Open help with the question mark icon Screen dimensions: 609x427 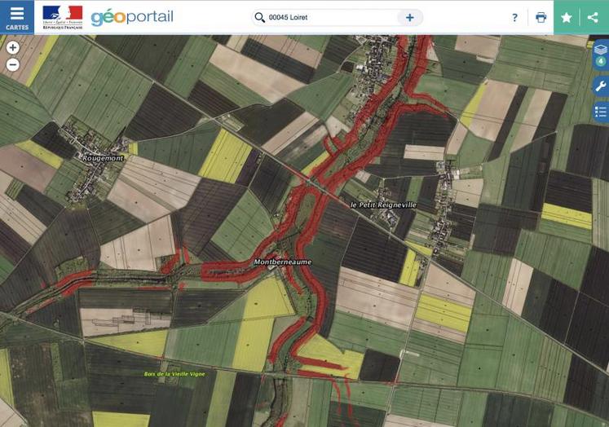pos(514,17)
